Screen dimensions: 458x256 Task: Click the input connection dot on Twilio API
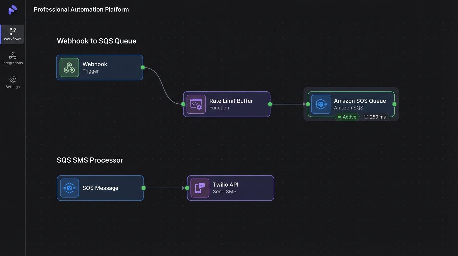tap(187, 188)
